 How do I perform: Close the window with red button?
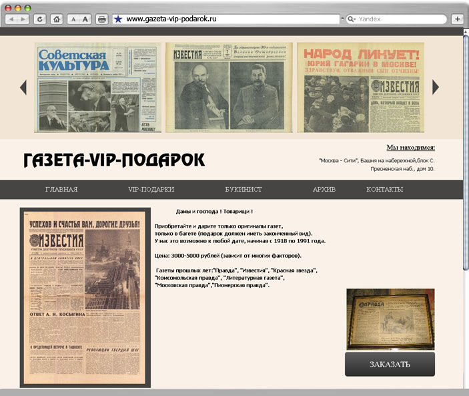[9, 8]
